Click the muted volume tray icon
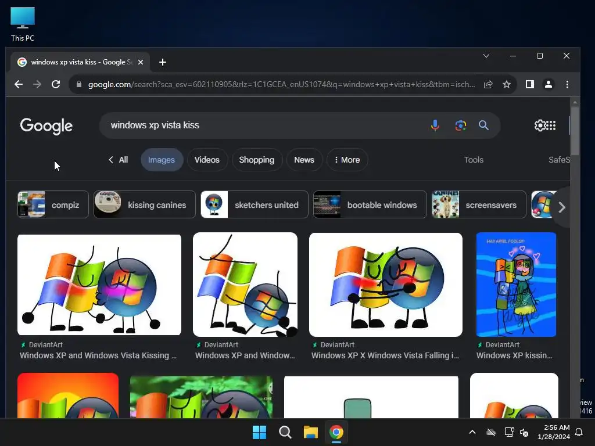The image size is (595, 446). coord(524,432)
